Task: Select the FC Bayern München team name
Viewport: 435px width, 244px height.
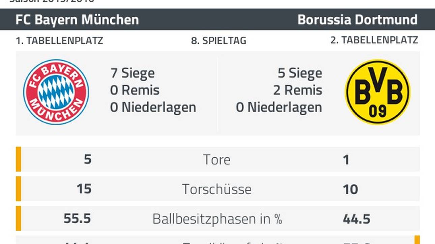Action: [x=77, y=19]
